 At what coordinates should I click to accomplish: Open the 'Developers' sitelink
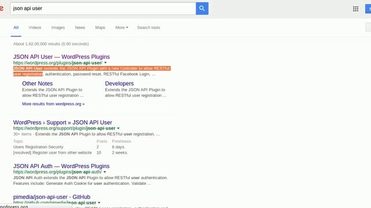pyautogui.click(x=119, y=83)
